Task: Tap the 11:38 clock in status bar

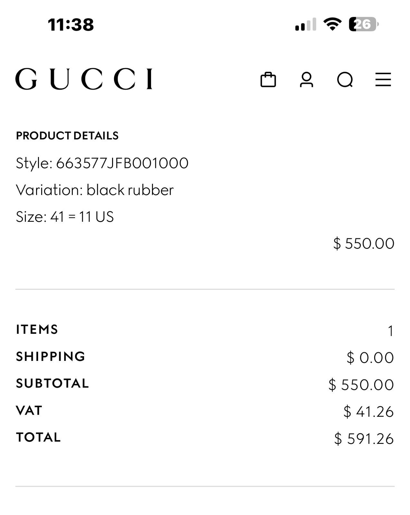Action: coord(71,24)
